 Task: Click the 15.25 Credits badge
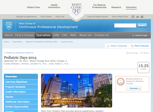pyautogui.click(x=143, y=67)
